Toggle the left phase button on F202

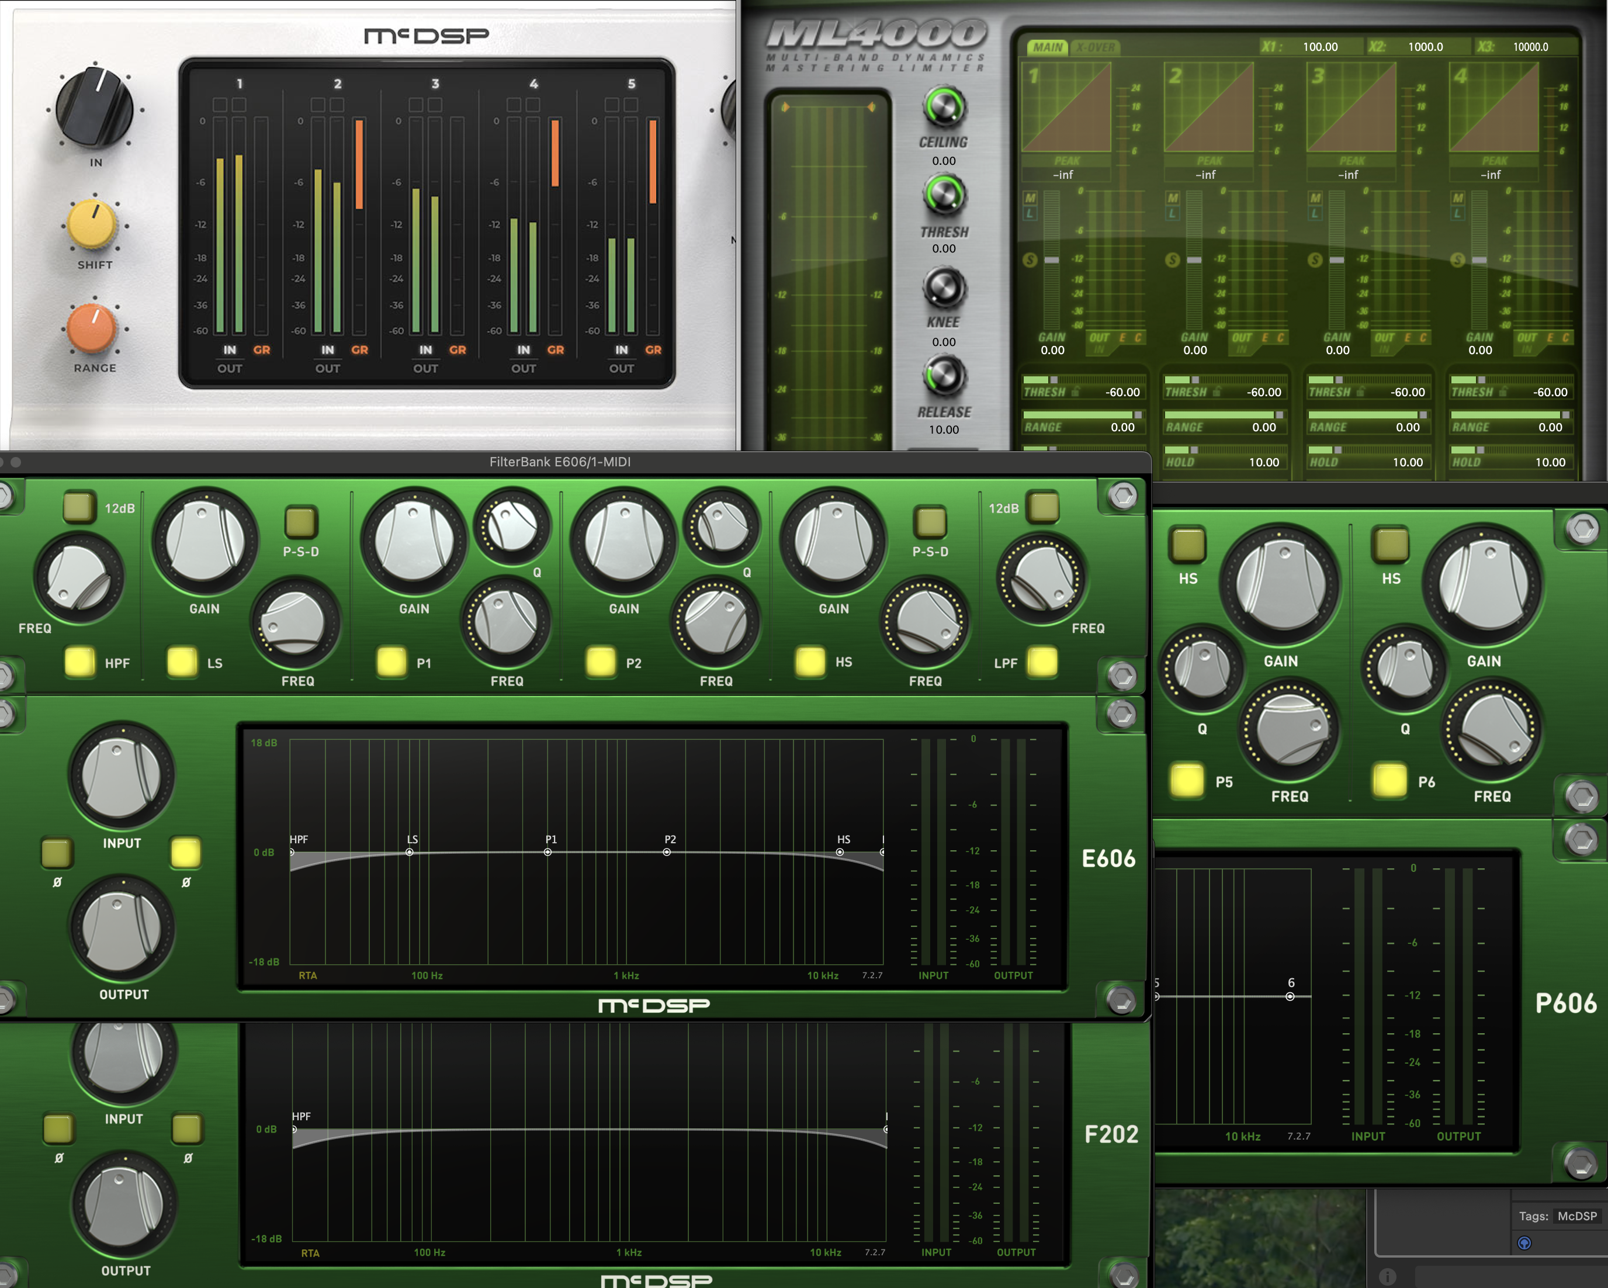[x=58, y=1129]
